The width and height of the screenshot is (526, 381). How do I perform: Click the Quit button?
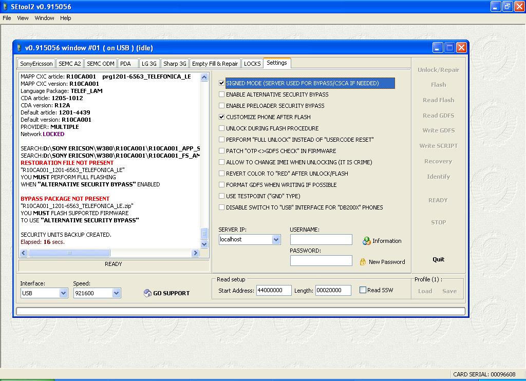(439, 259)
